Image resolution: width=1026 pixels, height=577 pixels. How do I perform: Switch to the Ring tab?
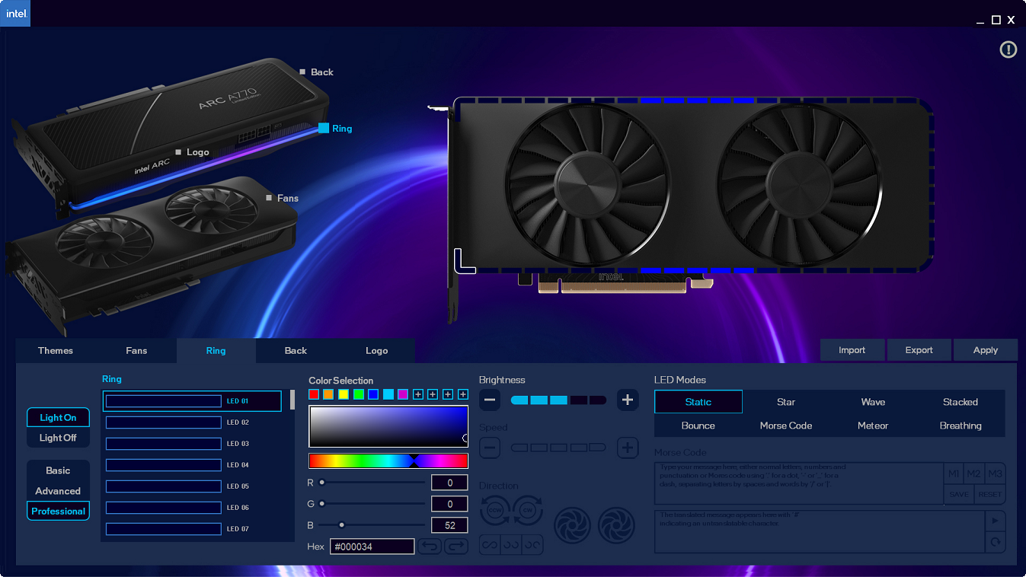click(216, 350)
